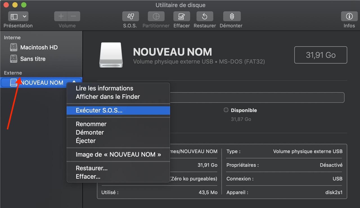Click the disk usage bar
This screenshot has width=360, height=208.
click(x=257, y=97)
